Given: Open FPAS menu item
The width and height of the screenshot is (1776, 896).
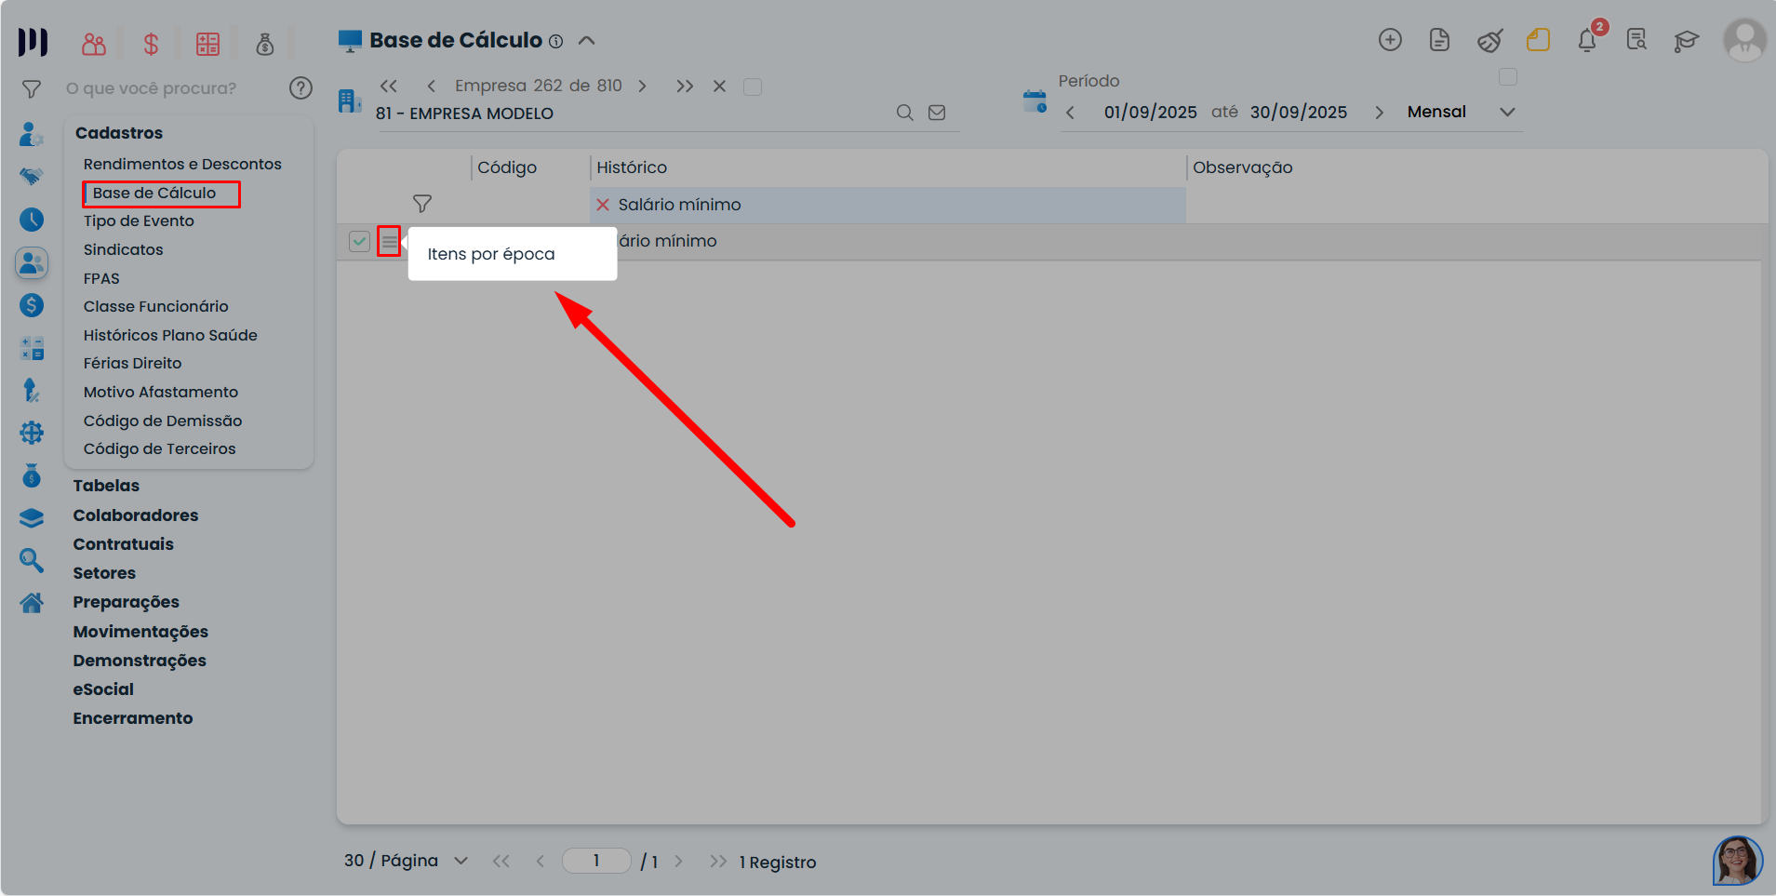Looking at the screenshot, I should (x=101, y=278).
